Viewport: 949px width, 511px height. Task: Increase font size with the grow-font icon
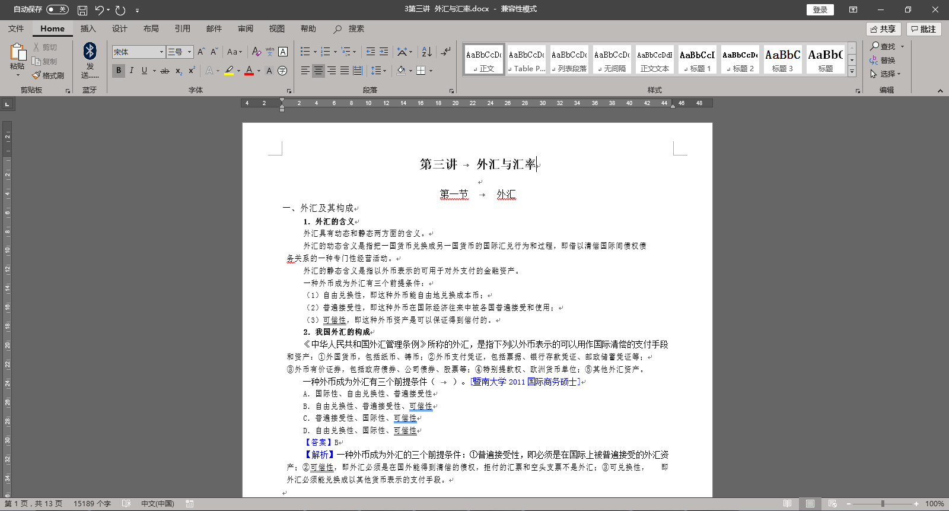(201, 52)
